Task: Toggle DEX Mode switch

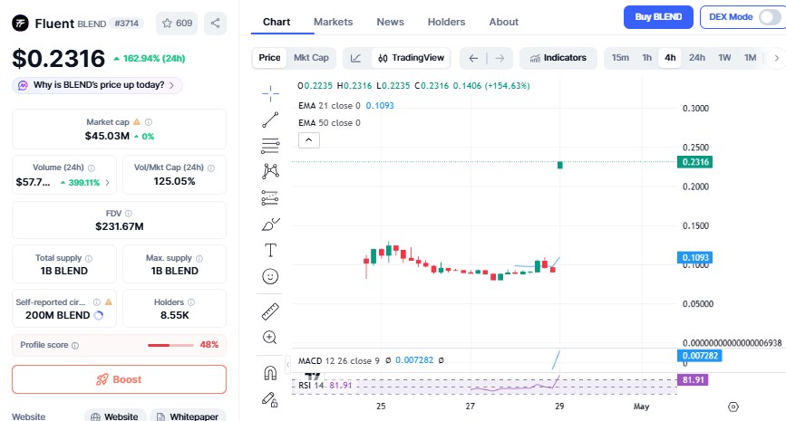Action: pyautogui.click(x=768, y=16)
